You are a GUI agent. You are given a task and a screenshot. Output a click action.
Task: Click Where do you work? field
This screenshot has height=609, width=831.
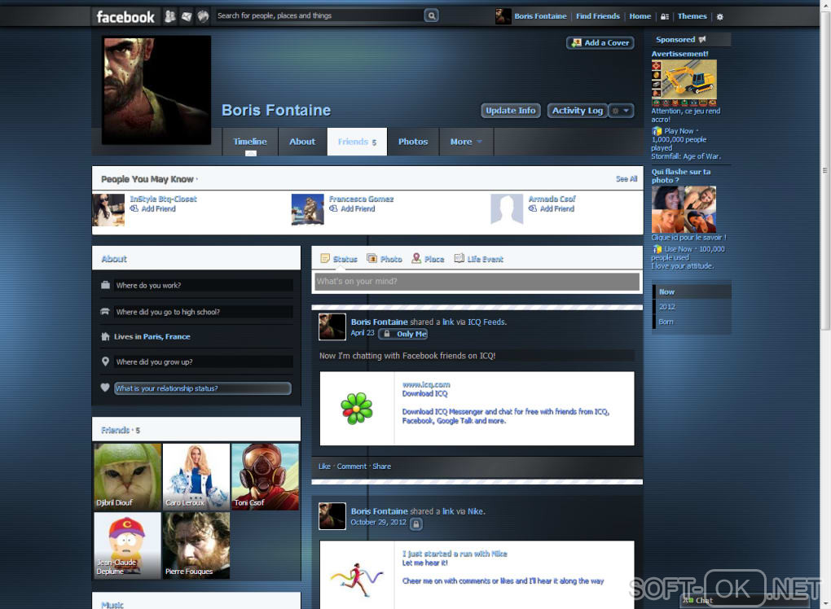click(204, 285)
